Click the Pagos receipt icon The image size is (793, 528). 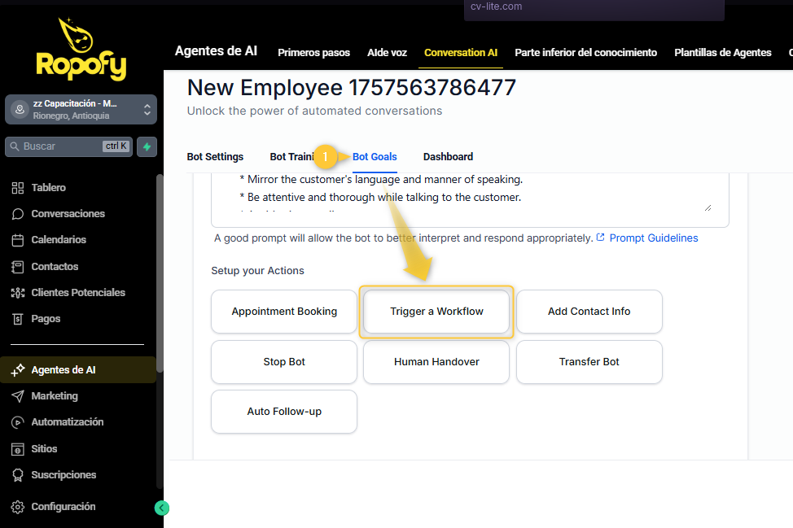click(x=18, y=319)
